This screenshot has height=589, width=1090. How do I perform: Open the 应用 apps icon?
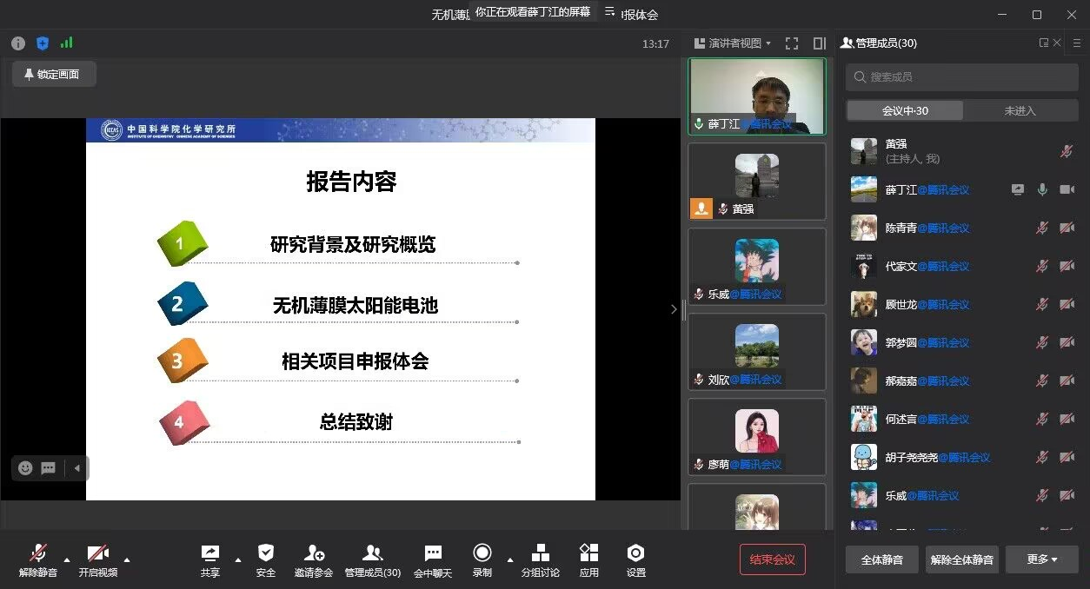click(x=589, y=553)
